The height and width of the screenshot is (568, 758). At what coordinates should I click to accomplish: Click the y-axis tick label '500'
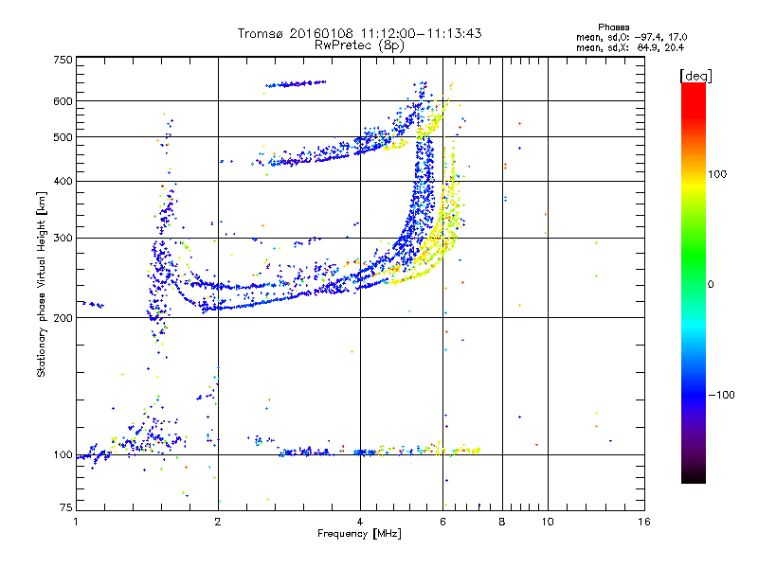point(63,137)
